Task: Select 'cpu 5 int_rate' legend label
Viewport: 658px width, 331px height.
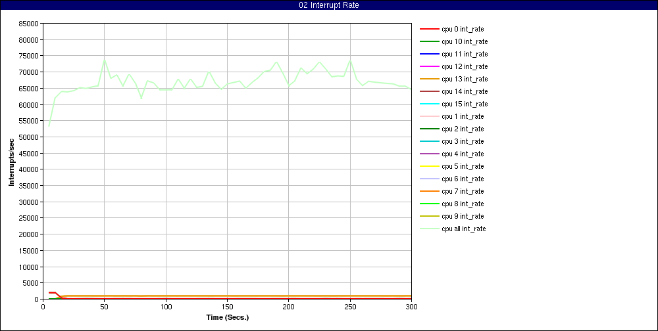Action: [463, 166]
